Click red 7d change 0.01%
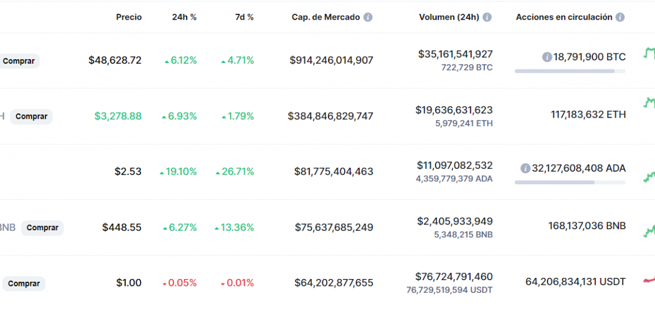 tap(237, 283)
